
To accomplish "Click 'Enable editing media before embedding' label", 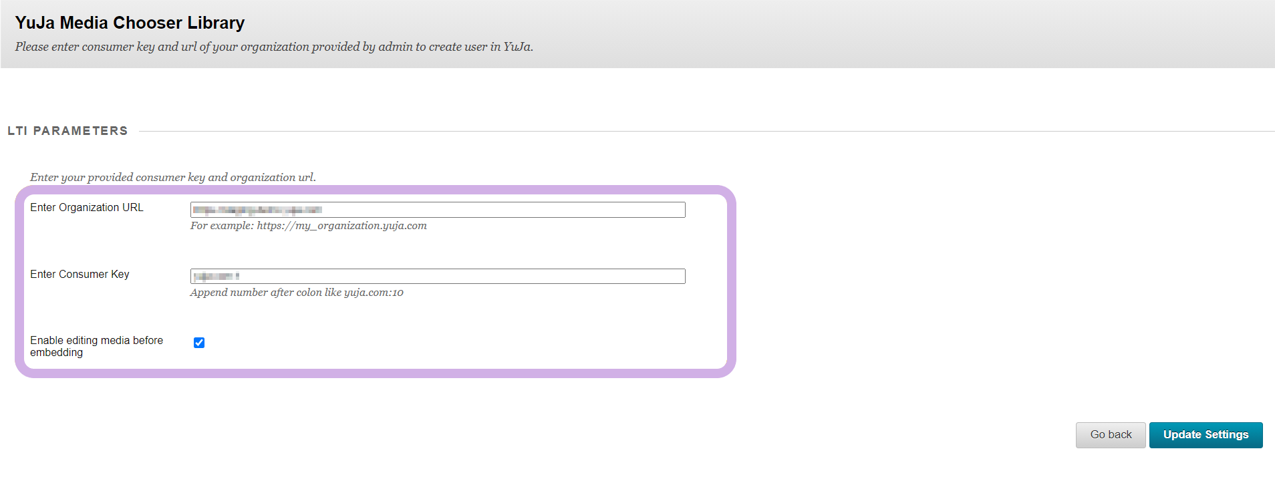I will tap(97, 347).
